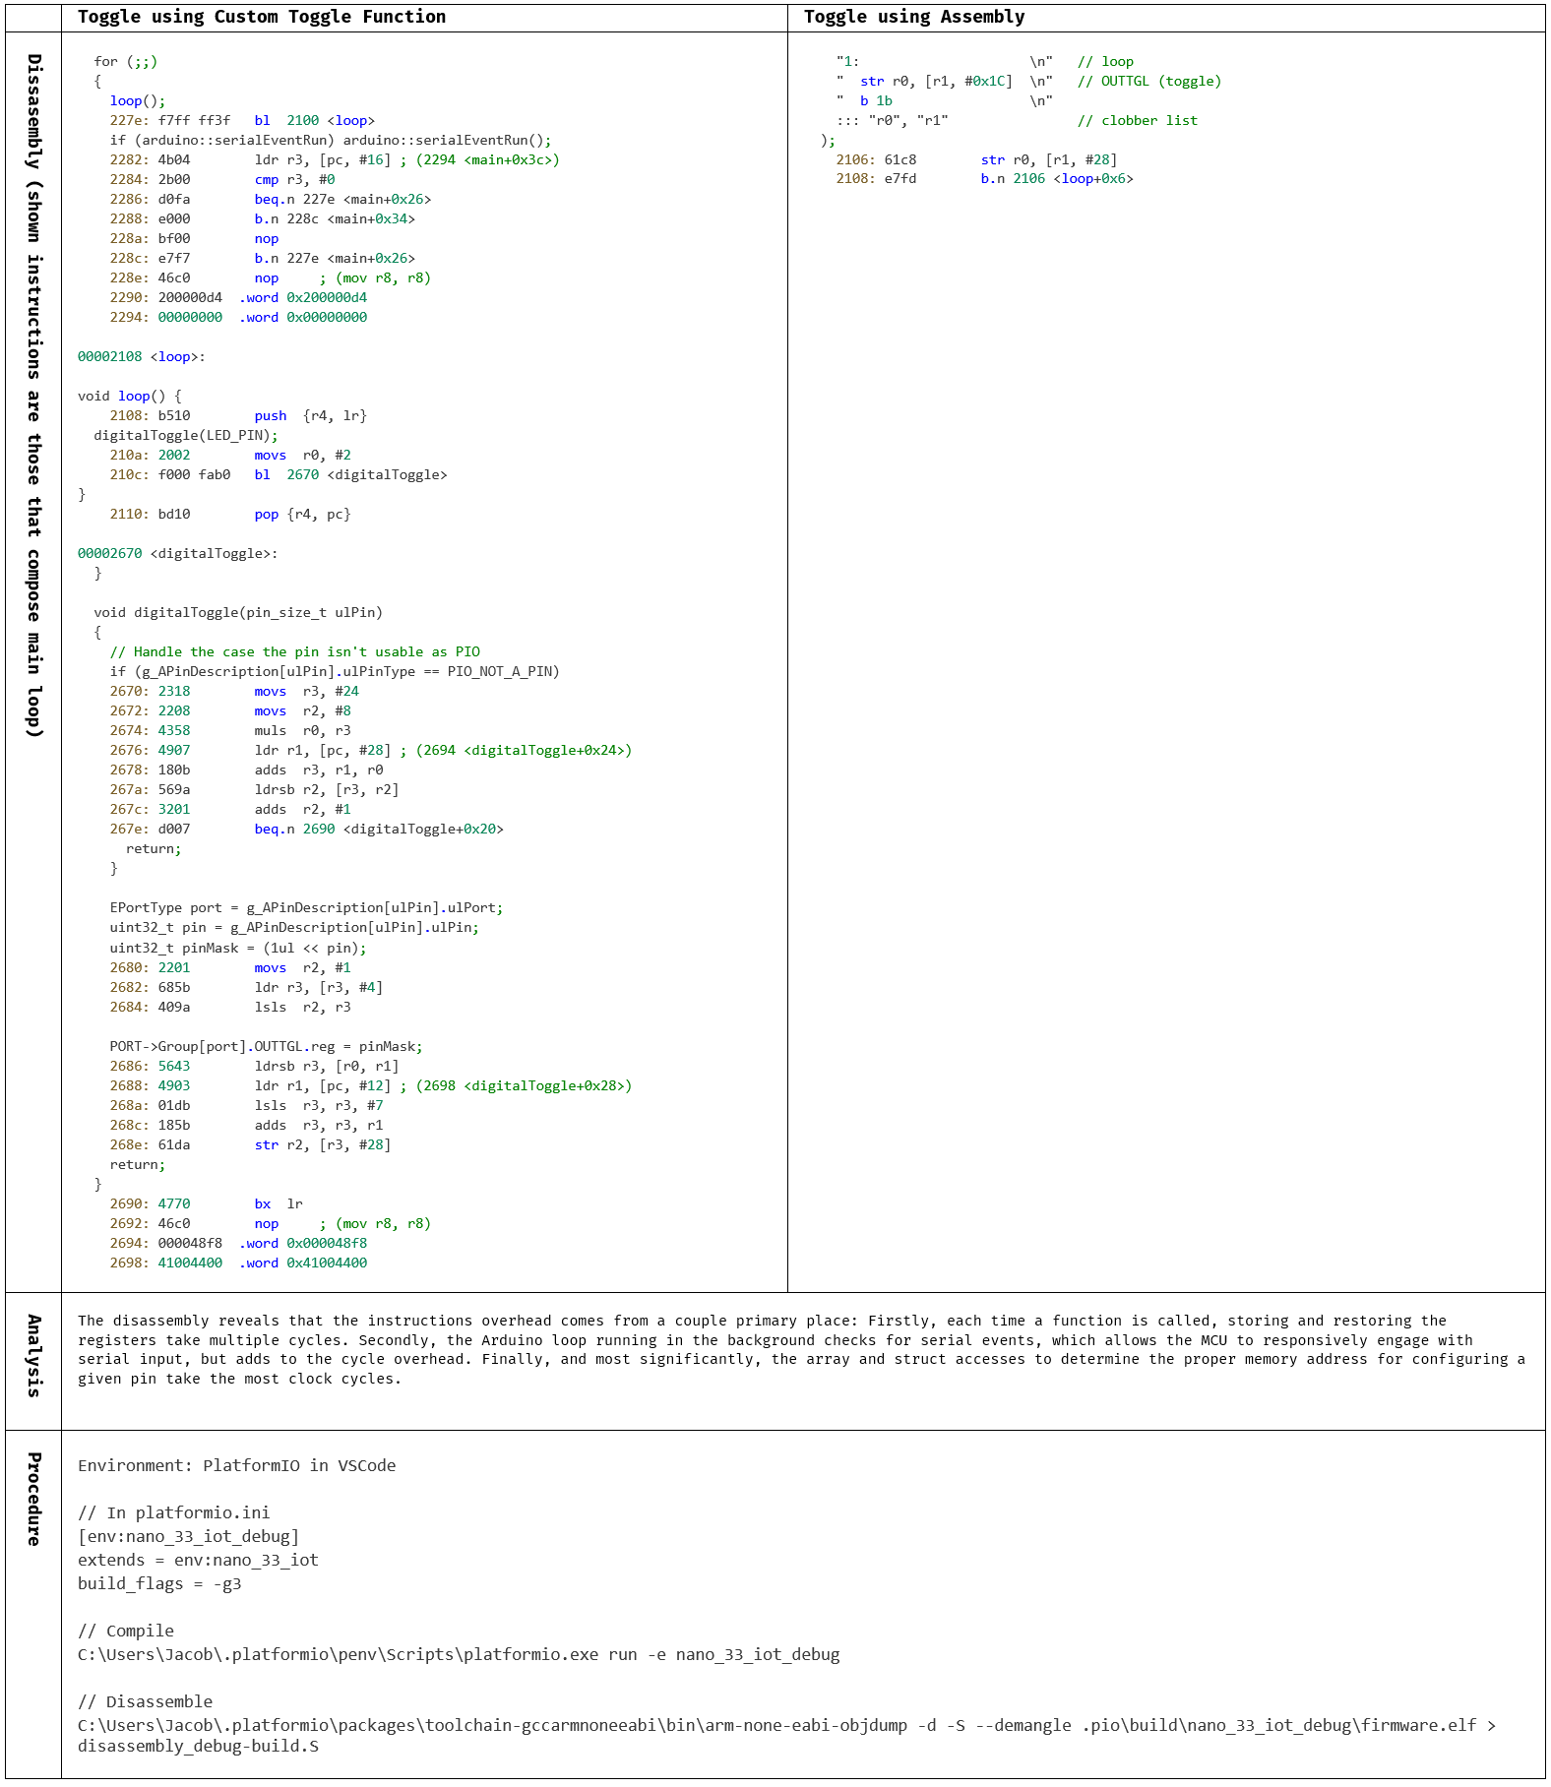Screen dimensions: 1551x1787
Task: Click the '00002670 <digitalToggle>:' symbol label
Action: coord(177,554)
